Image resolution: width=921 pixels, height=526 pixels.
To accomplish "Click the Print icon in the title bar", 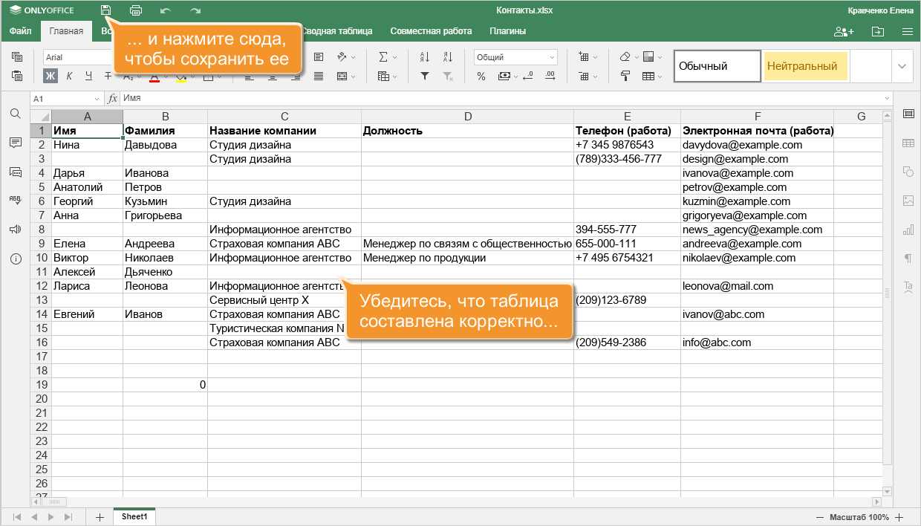I will click(x=136, y=10).
